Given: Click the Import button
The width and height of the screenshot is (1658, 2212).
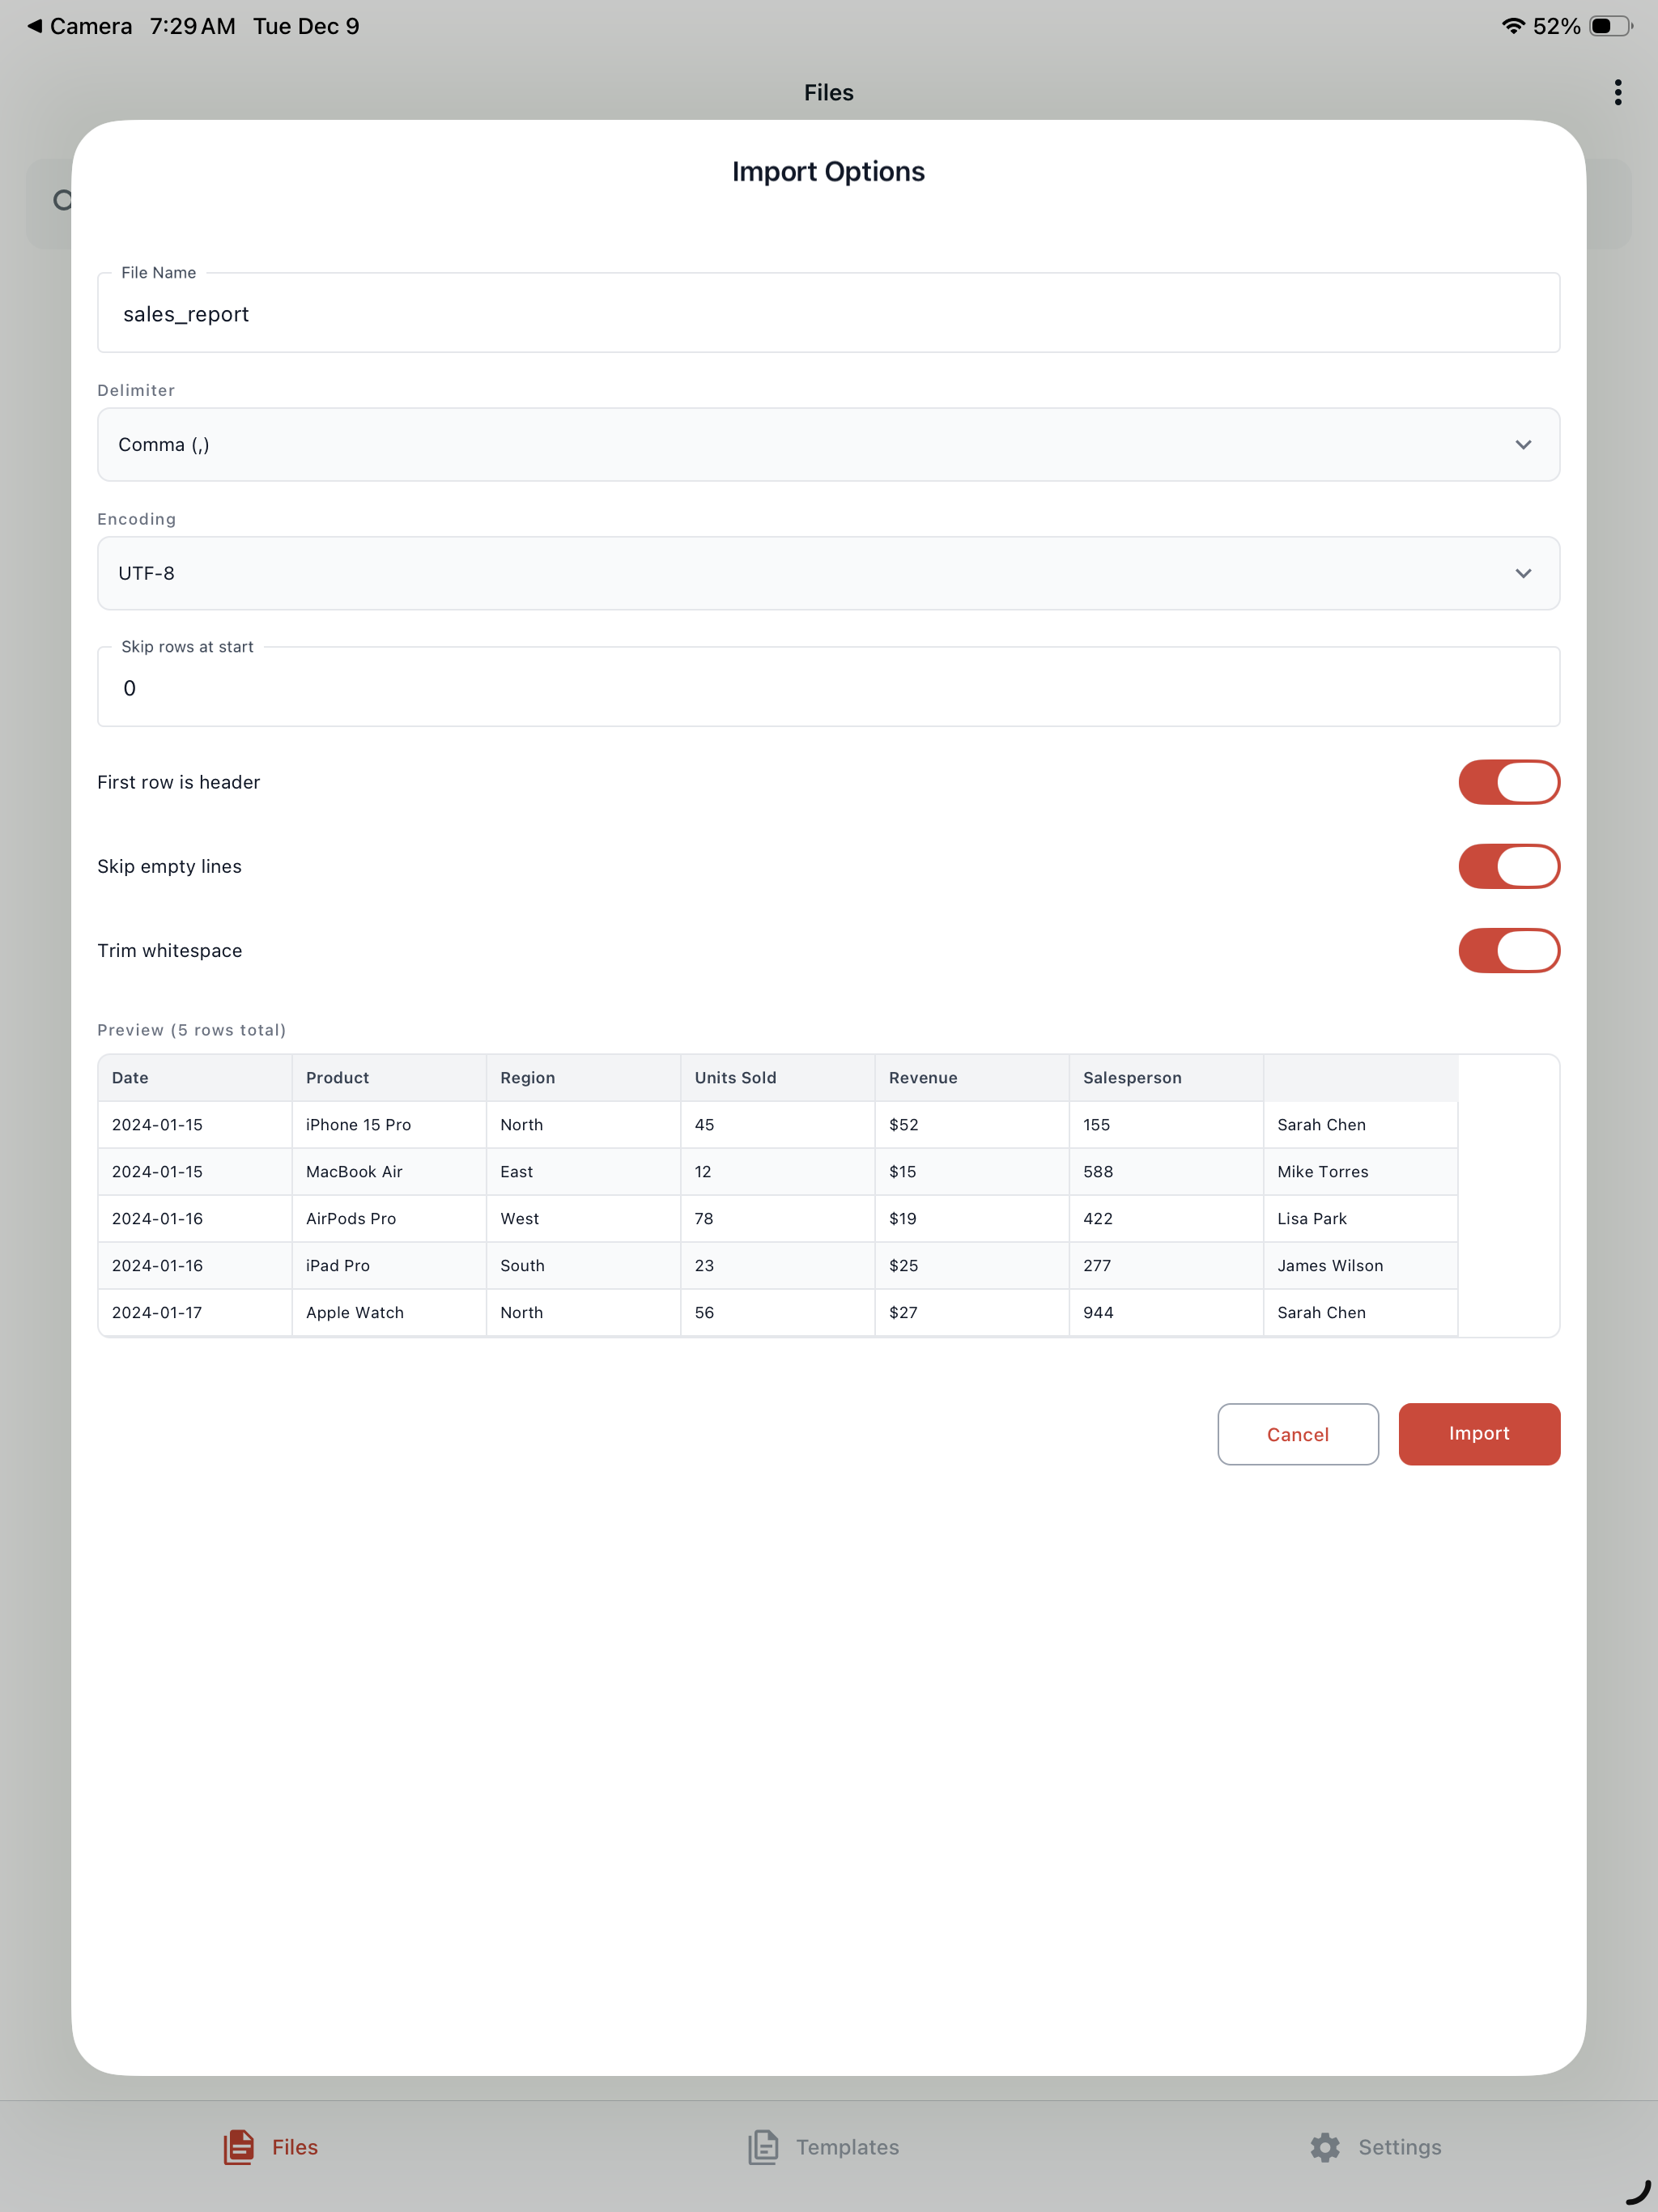Looking at the screenshot, I should click(1479, 1433).
